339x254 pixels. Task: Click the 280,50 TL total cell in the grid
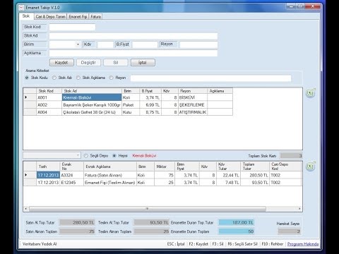point(255,175)
